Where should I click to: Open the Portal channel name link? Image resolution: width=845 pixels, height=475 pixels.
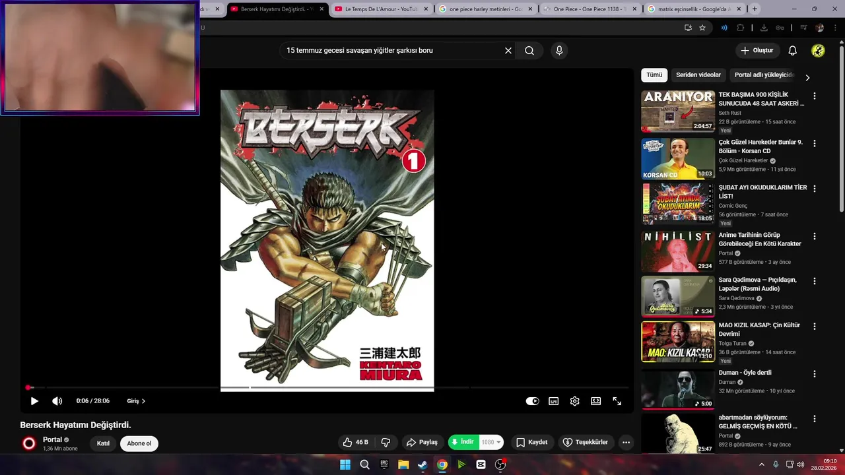click(x=52, y=439)
